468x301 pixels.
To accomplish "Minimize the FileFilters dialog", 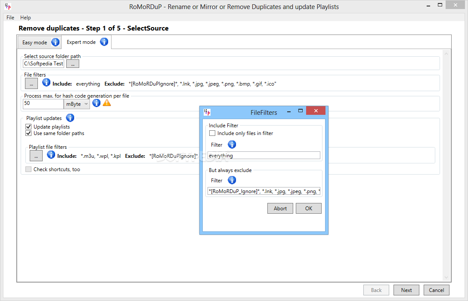I will pyautogui.click(x=288, y=111).
